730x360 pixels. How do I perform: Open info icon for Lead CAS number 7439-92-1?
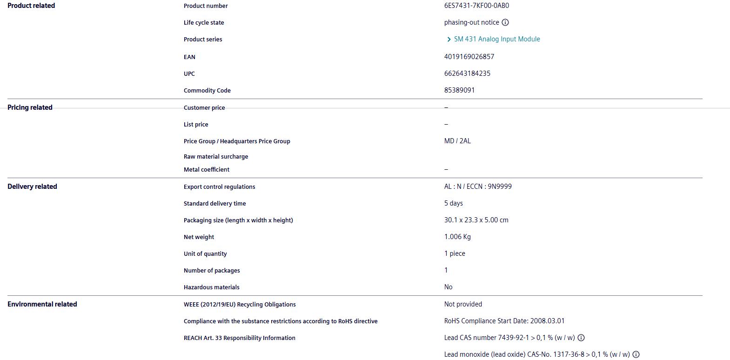[581, 338]
